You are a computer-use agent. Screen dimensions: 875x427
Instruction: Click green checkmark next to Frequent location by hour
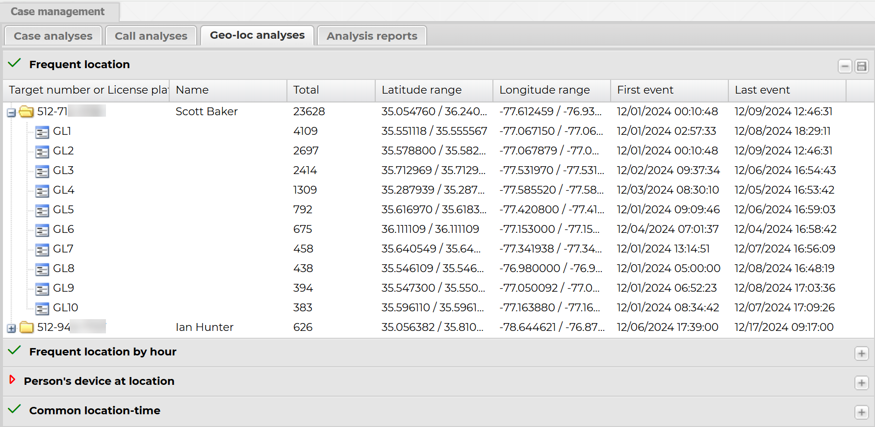15,351
